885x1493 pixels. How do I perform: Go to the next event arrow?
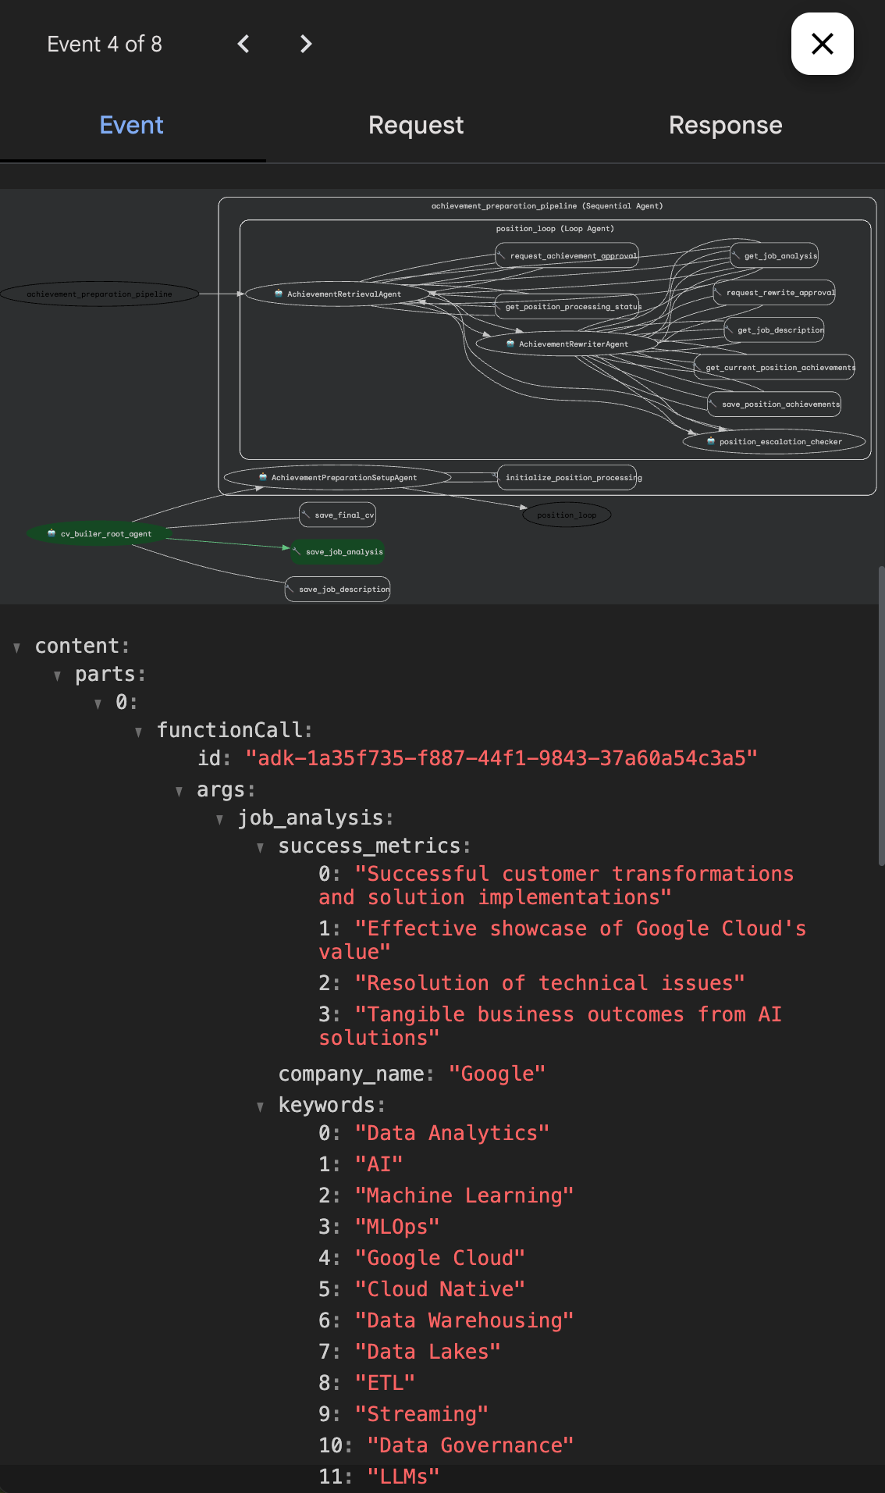tap(306, 45)
